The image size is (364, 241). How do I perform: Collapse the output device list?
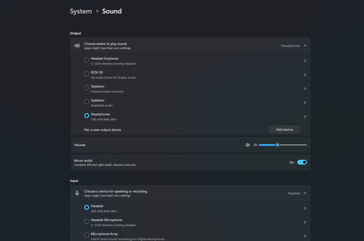305,46
